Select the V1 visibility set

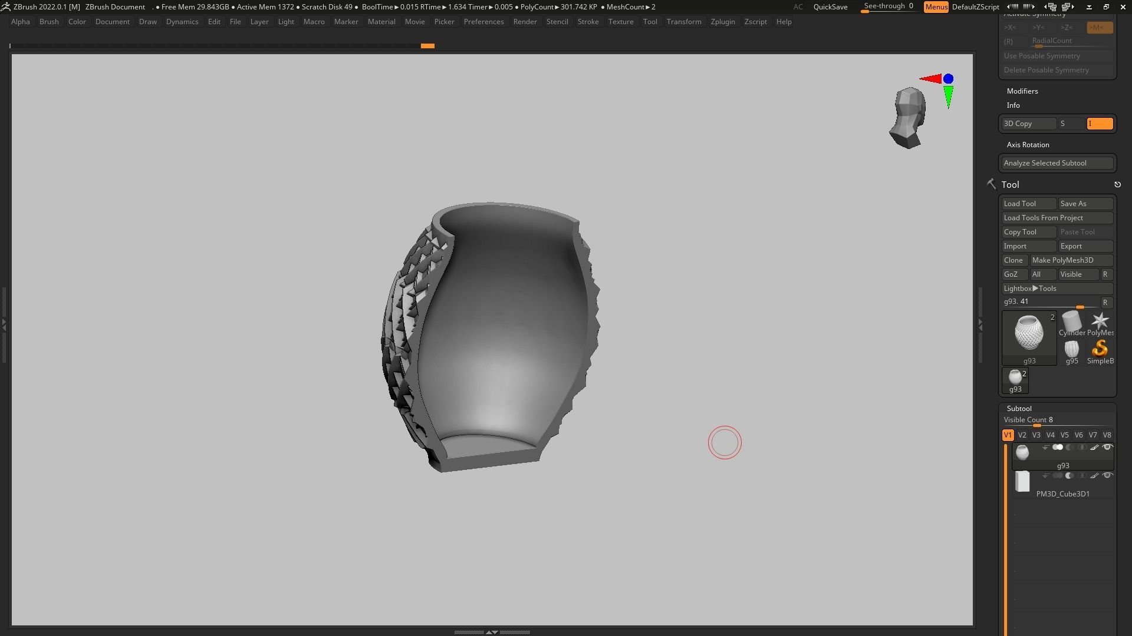pyautogui.click(x=1008, y=435)
